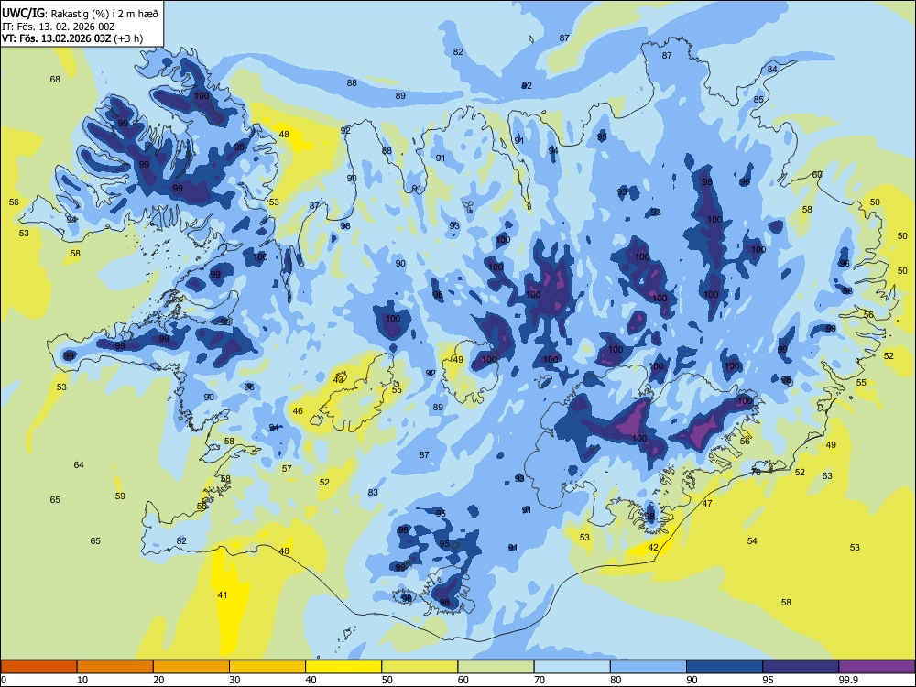Click the map value '68' over the ocean
The width and height of the screenshot is (916, 687).
click(55, 80)
